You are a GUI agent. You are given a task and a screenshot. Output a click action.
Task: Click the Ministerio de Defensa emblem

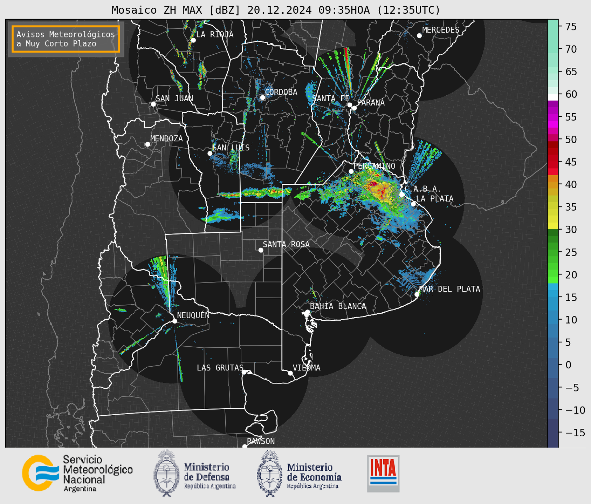pos(167,473)
